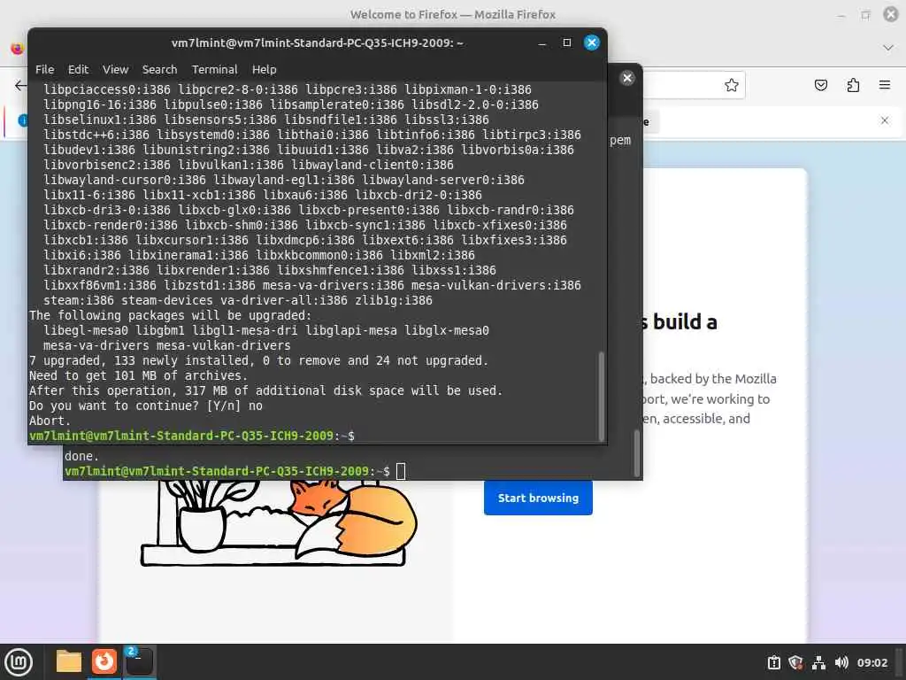Click the background terminal's scrollbar

637,452
